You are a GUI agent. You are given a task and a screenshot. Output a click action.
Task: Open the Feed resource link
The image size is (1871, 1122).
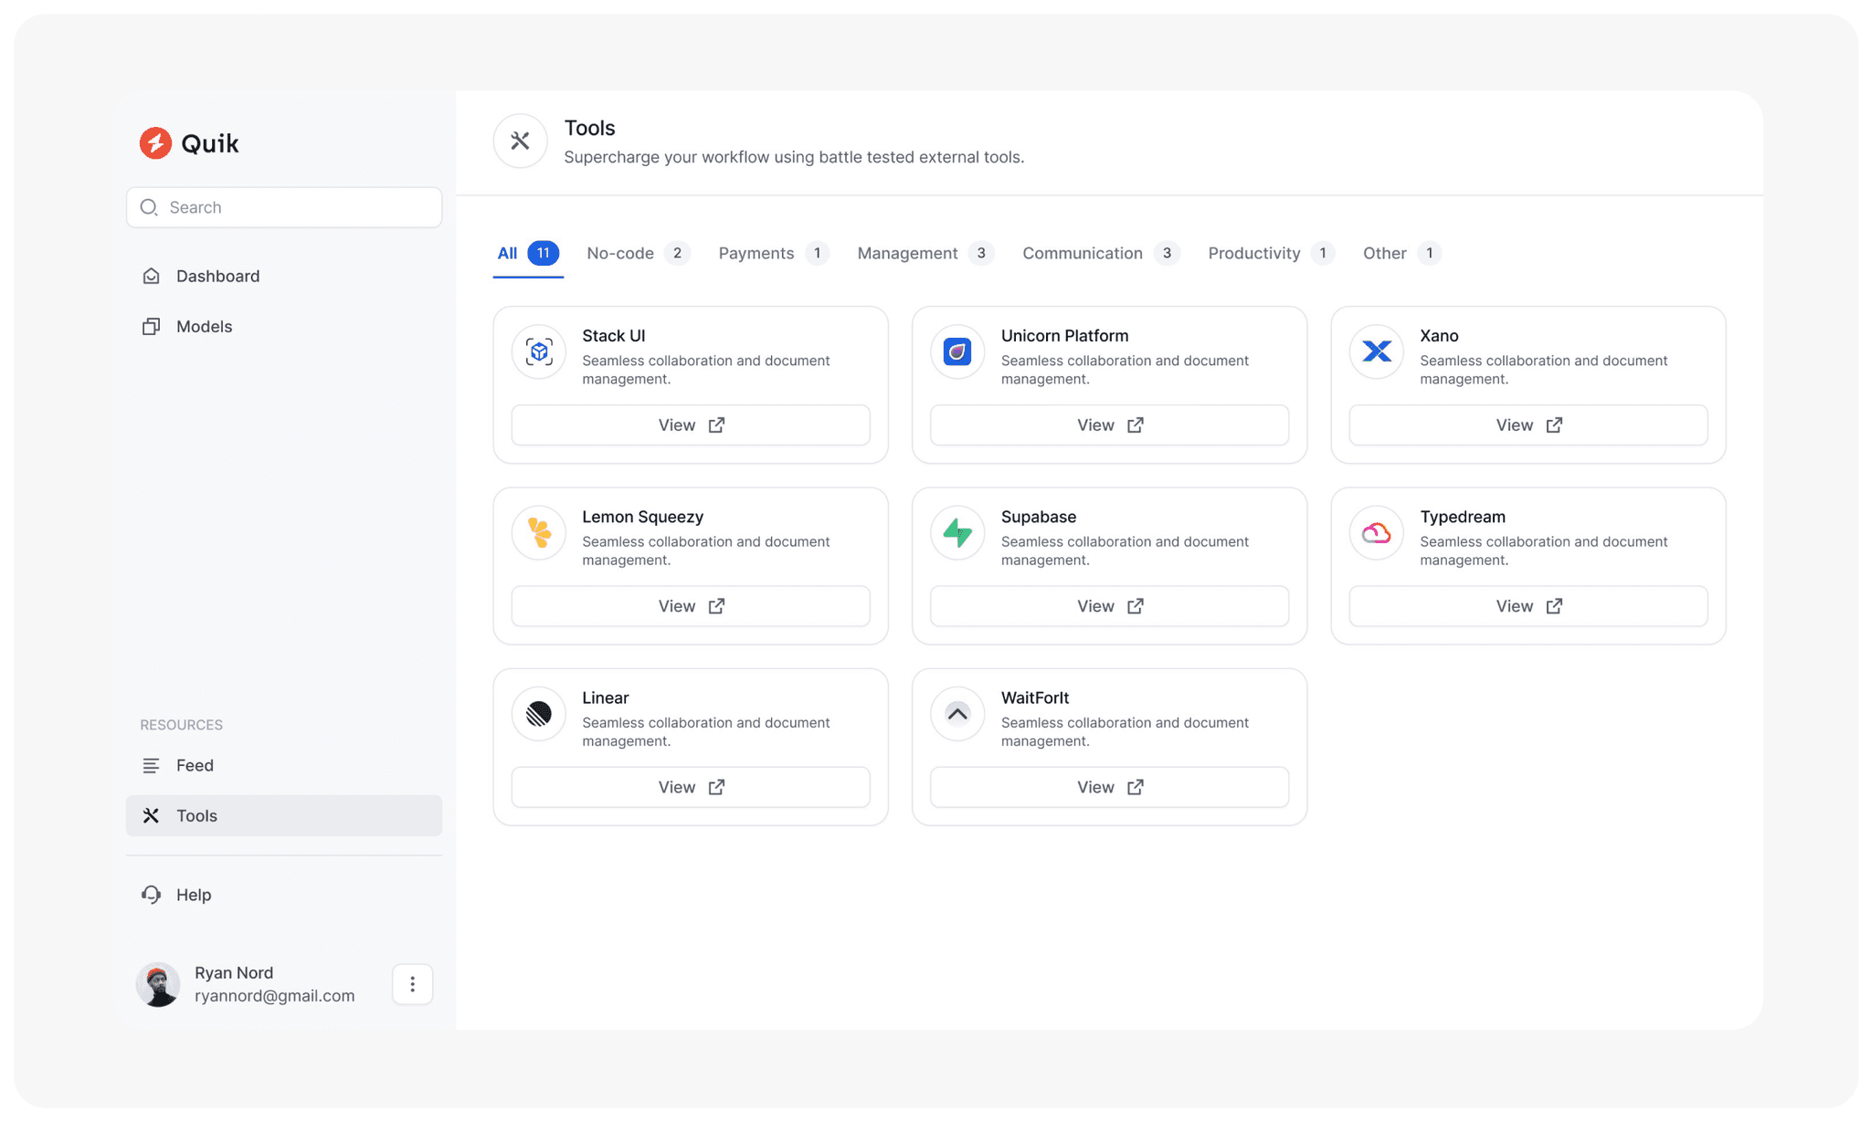point(195,765)
